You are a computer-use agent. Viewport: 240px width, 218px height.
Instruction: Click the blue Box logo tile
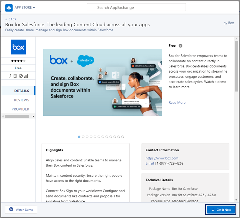point(18,47)
